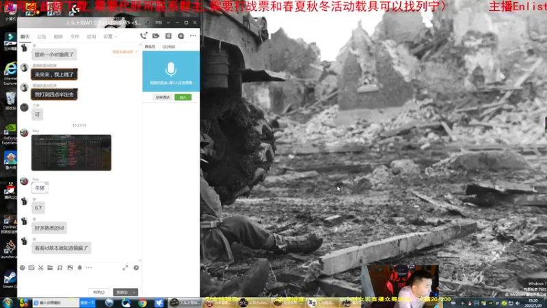Click the share icon in QQ title bar
547x308 pixels.
147,23
